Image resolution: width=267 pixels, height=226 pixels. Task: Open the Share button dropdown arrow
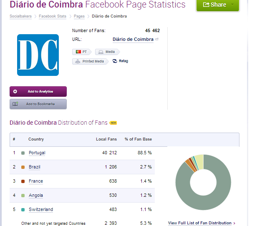coord(232,5)
